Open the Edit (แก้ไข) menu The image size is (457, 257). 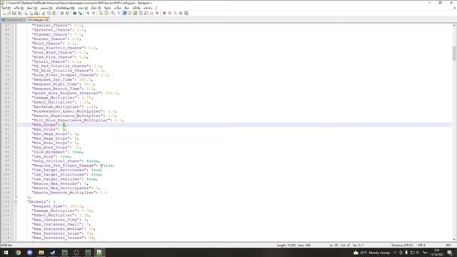click(19, 8)
